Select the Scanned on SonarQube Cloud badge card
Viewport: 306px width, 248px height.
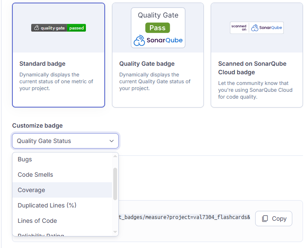click(257, 55)
